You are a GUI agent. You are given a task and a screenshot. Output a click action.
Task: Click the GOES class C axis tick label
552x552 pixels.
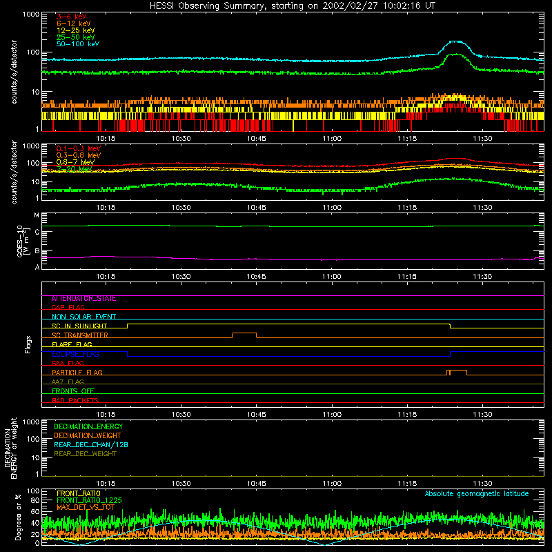37,232
